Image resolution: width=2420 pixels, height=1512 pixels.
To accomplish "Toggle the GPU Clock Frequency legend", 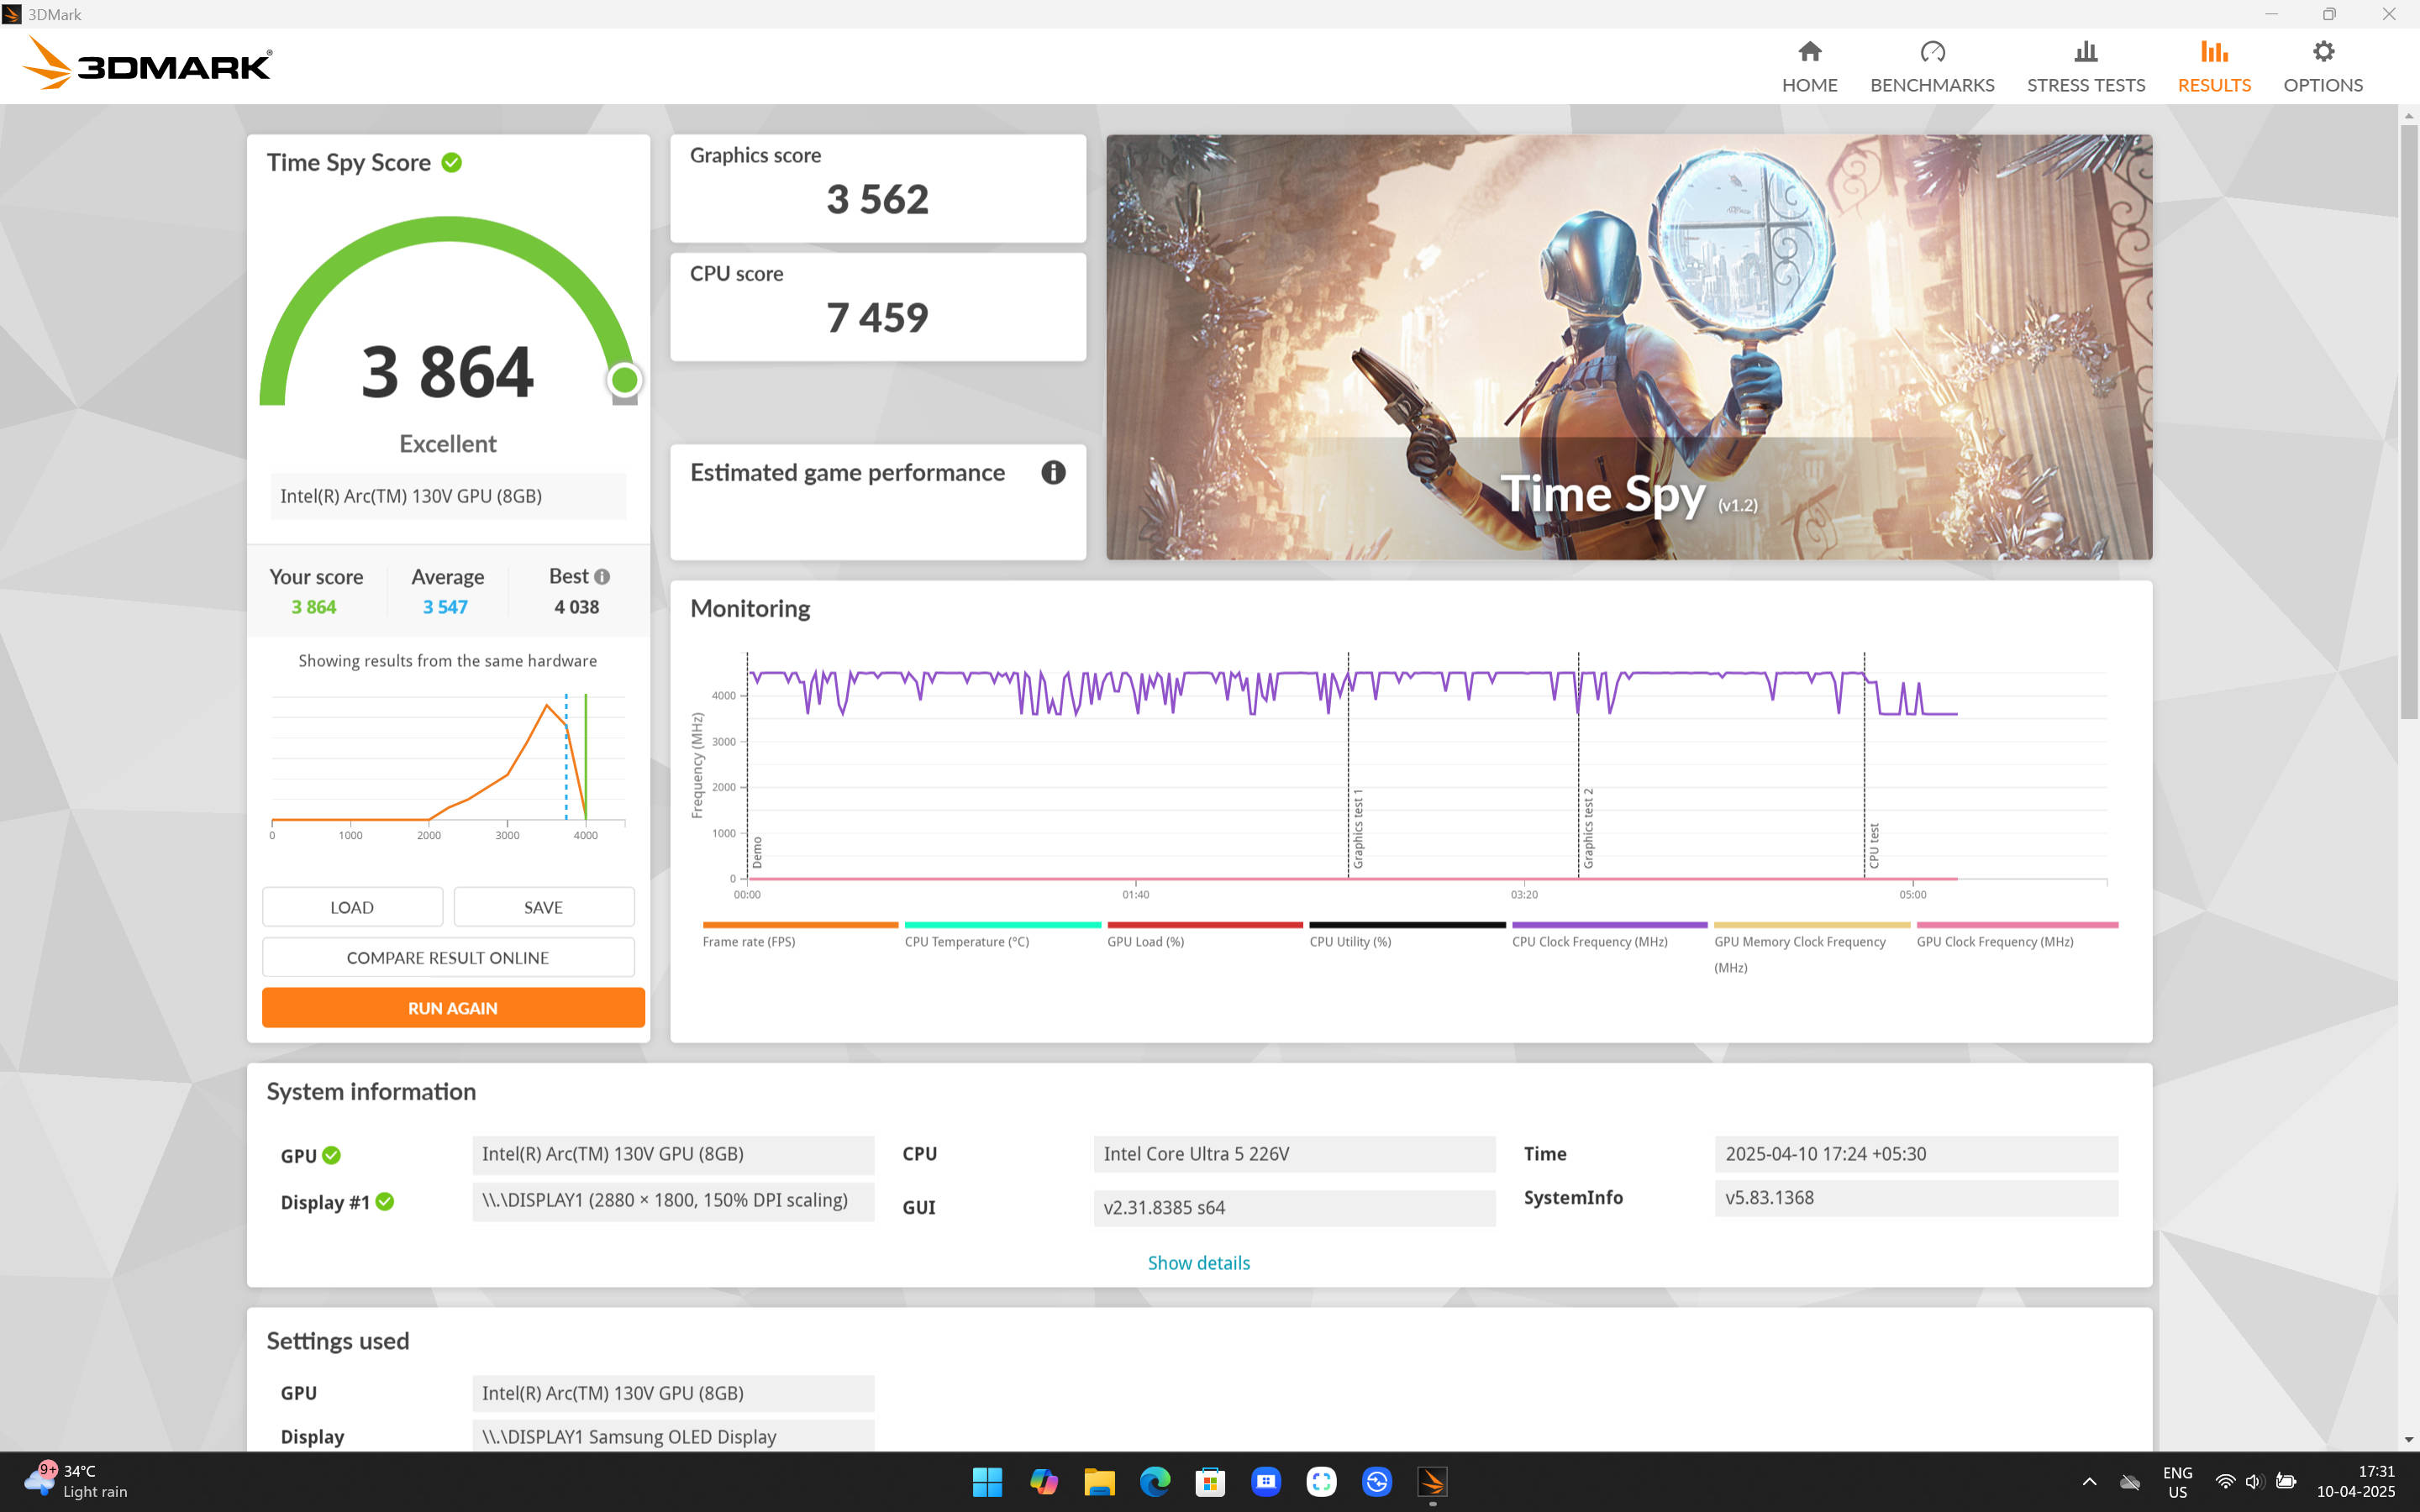I will tap(2016, 935).
